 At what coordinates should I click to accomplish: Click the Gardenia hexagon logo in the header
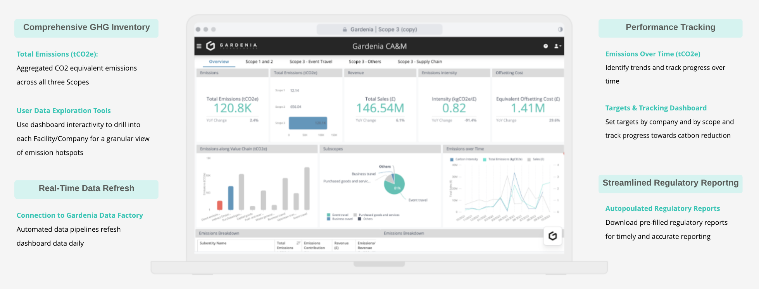(x=210, y=46)
